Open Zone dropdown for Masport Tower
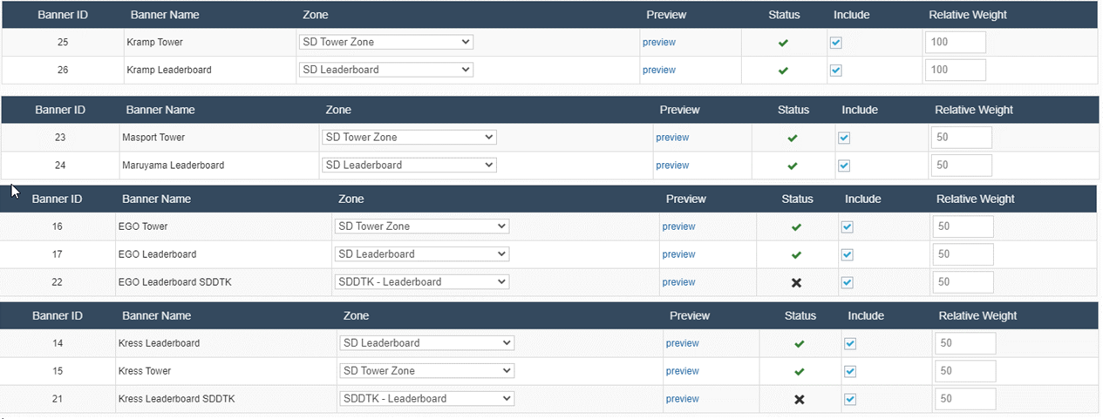The height and width of the screenshot is (419, 1103). [x=408, y=137]
